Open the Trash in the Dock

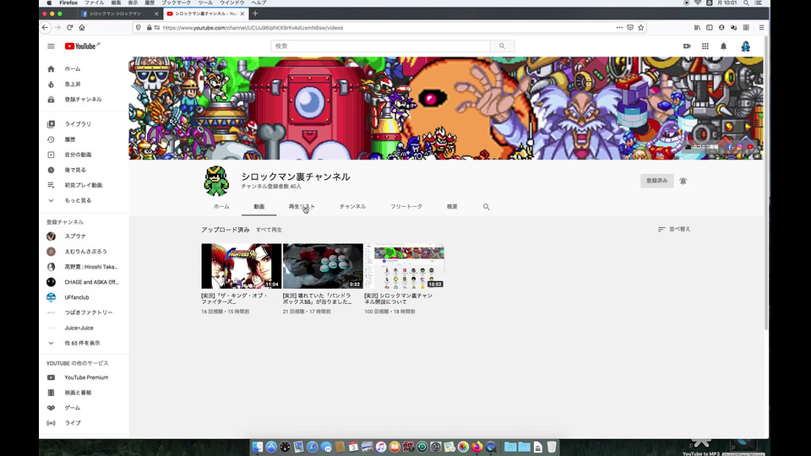[x=552, y=448]
